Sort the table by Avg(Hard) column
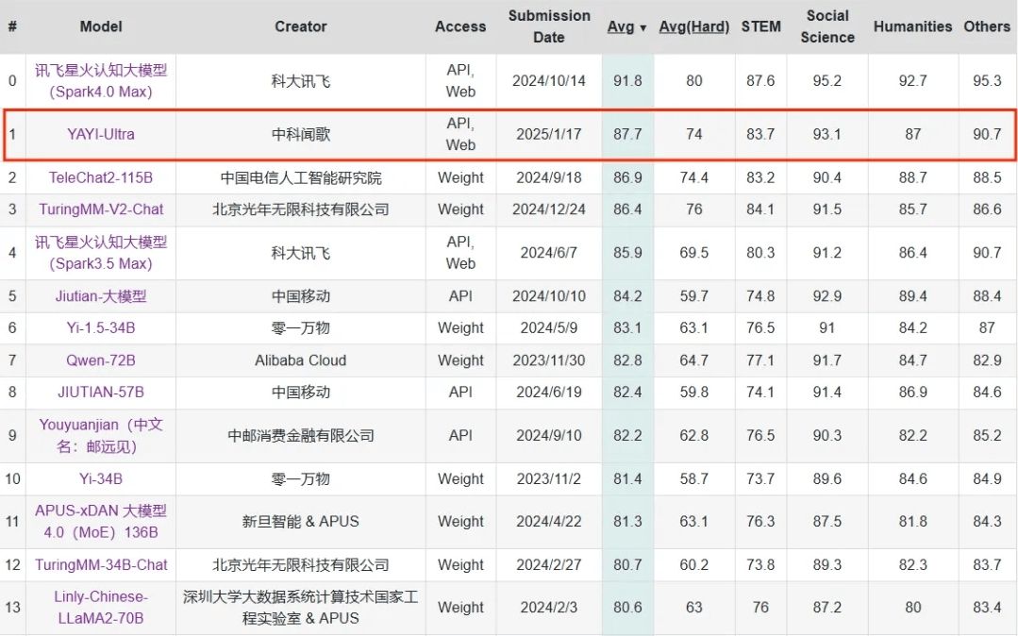This screenshot has width=1018, height=636. [x=693, y=27]
